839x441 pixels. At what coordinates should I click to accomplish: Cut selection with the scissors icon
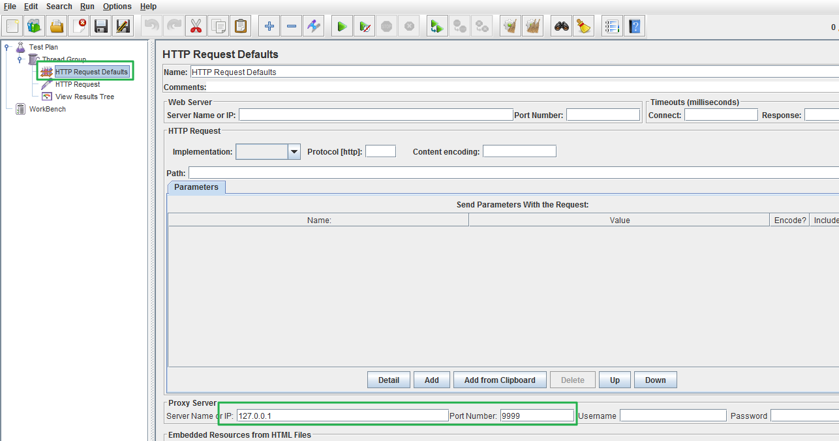pyautogui.click(x=196, y=27)
